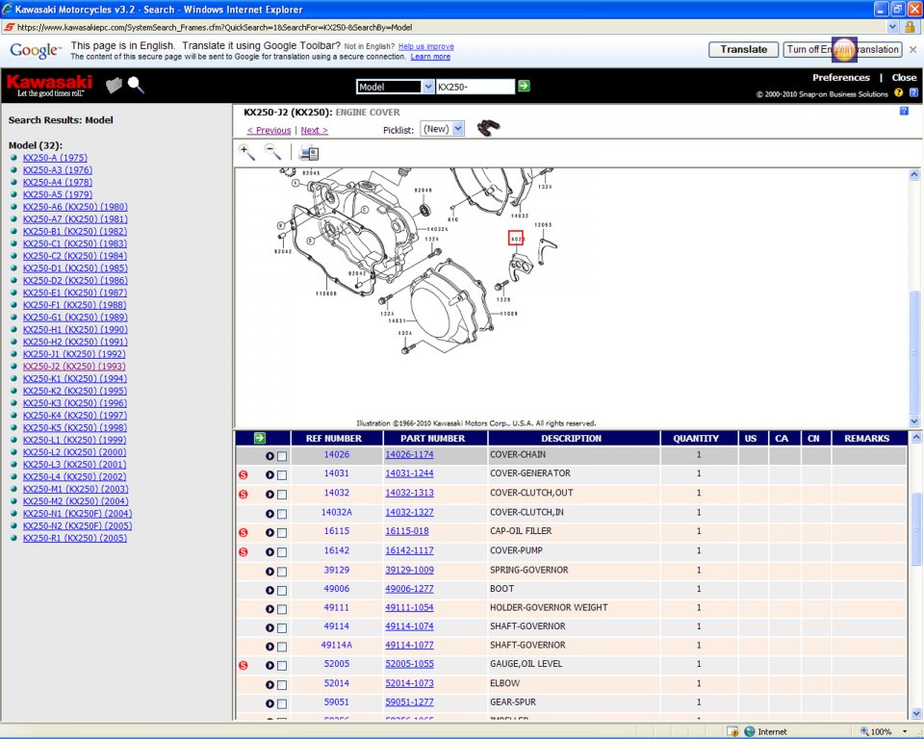Viewport: 924px width, 739px height.
Task: Click the folder icon next to Kawasaki logo
Action: pos(114,86)
